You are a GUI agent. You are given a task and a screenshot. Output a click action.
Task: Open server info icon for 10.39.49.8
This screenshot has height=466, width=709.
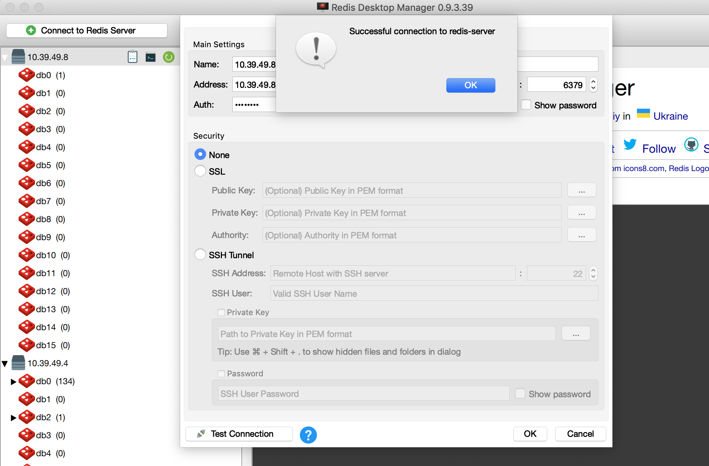click(133, 57)
